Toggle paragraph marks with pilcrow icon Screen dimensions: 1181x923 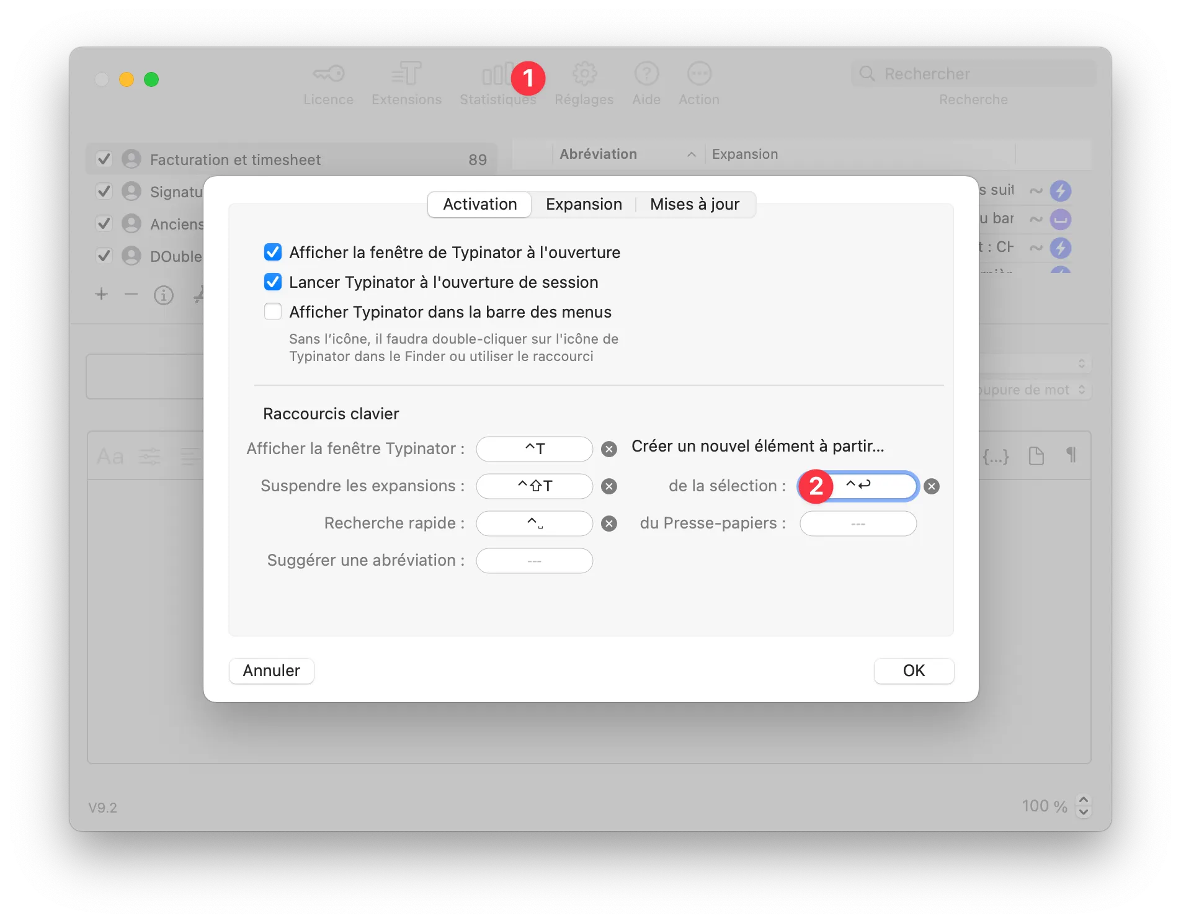click(x=1071, y=455)
